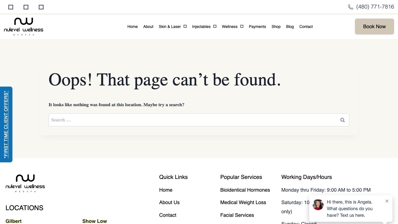Open the Payments menu item
This screenshot has height=224, width=398.
[x=257, y=27]
